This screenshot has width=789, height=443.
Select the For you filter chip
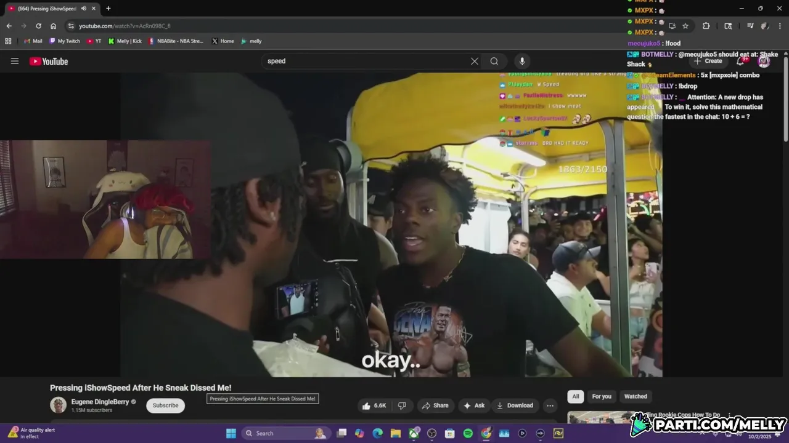[602, 396]
